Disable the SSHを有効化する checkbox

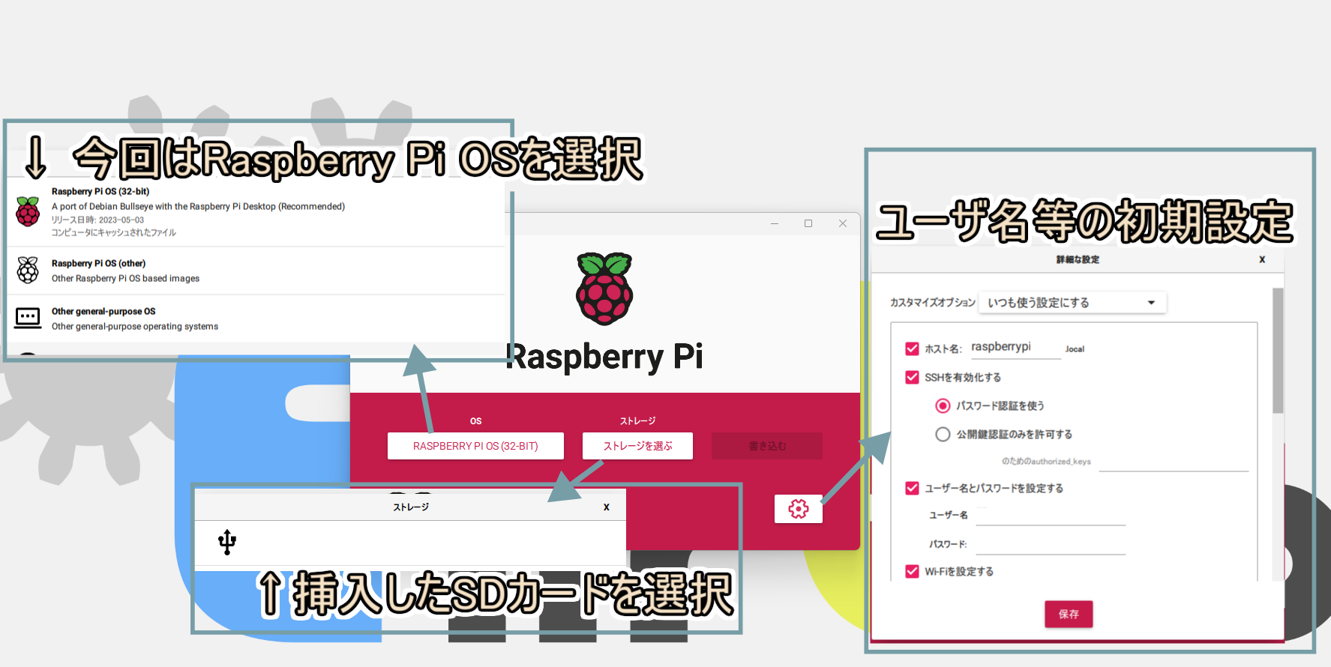[x=912, y=377]
